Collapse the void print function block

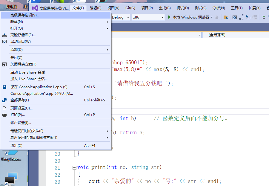74,167
